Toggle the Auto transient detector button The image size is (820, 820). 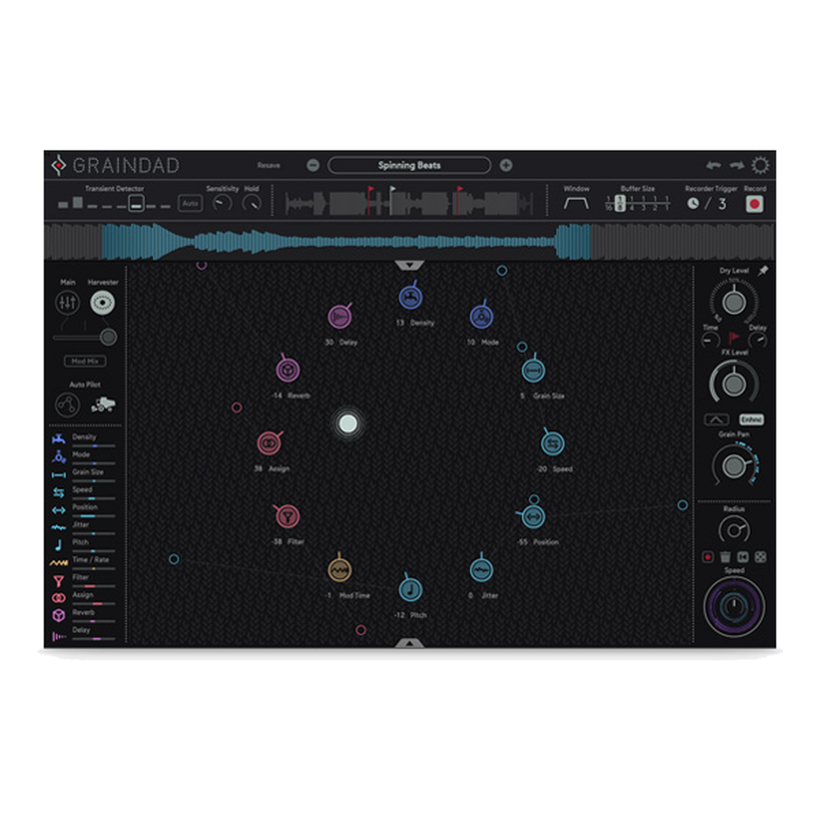190,203
